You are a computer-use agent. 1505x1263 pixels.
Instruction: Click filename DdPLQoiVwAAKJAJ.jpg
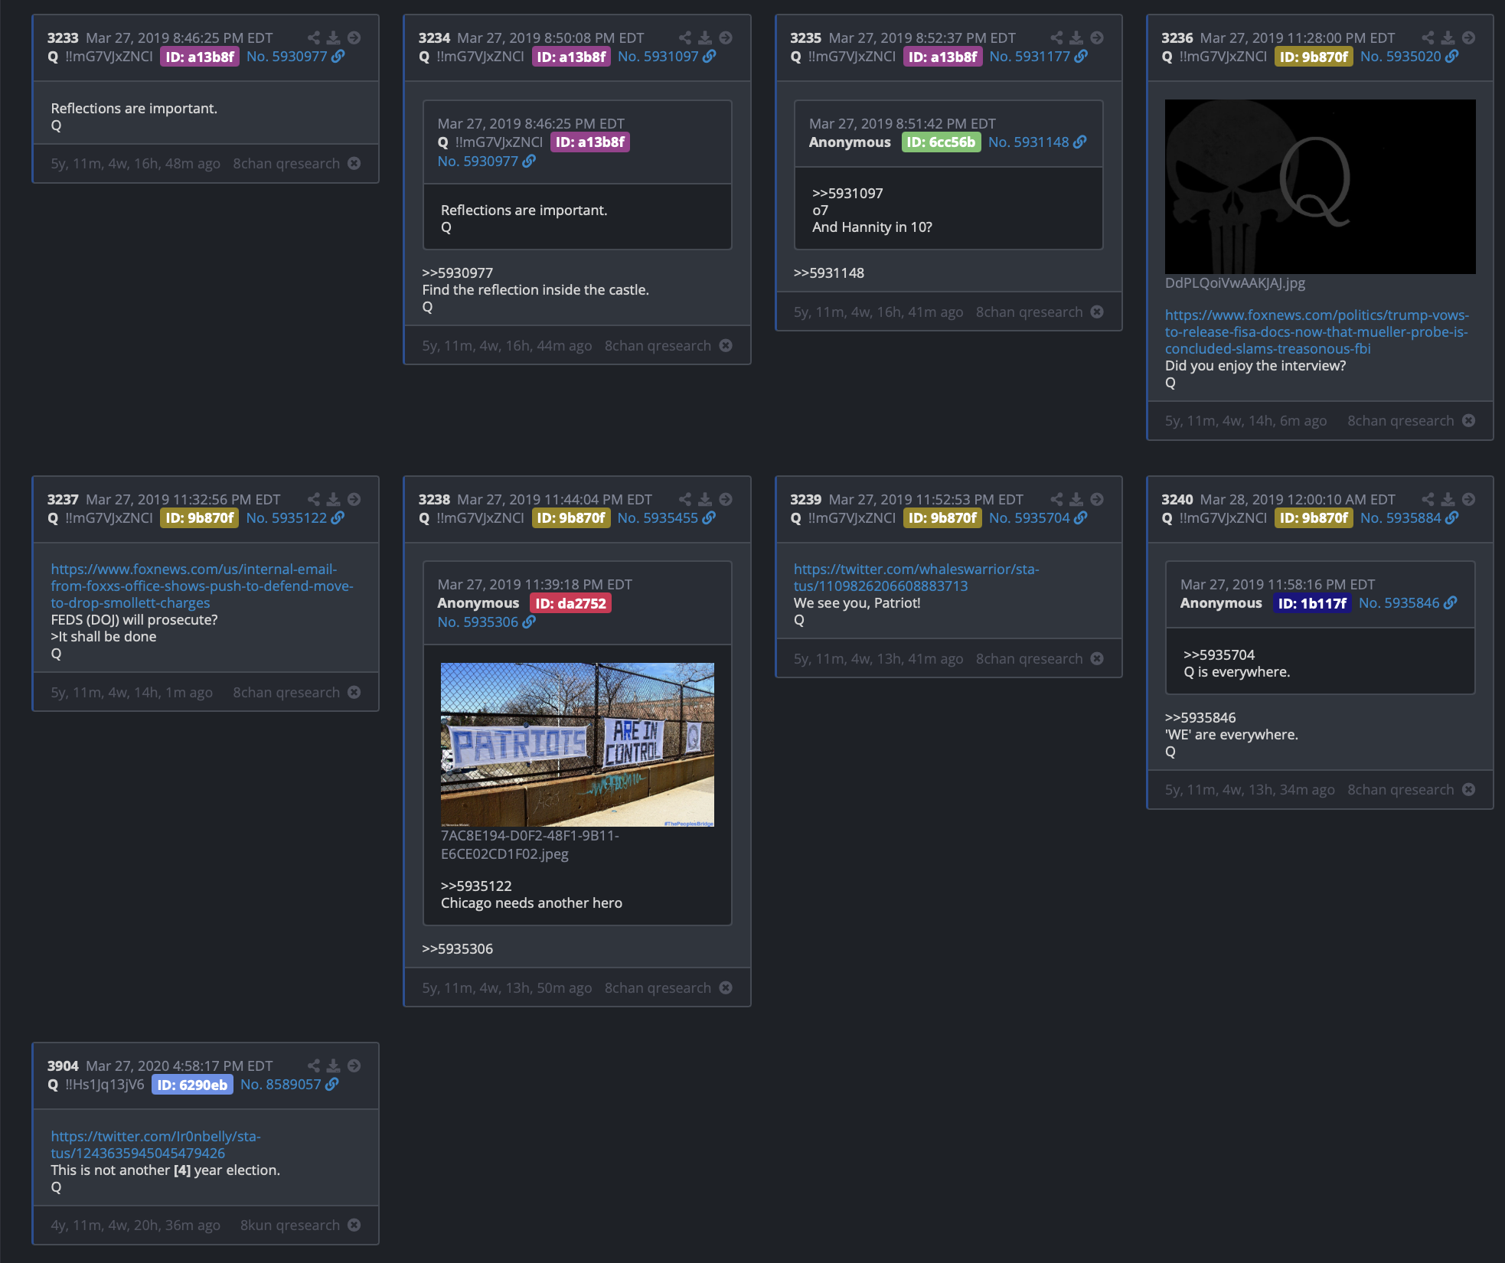[x=1235, y=283]
